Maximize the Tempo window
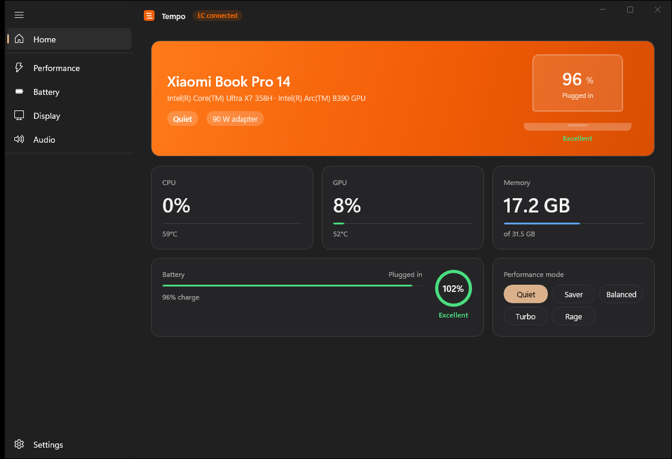This screenshot has width=672, height=459. (630, 10)
